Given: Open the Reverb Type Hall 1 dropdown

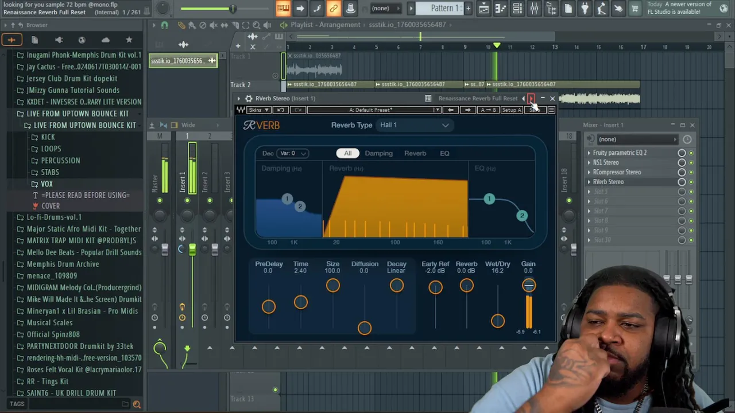Looking at the screenshot, I should [x=414, y=125].
